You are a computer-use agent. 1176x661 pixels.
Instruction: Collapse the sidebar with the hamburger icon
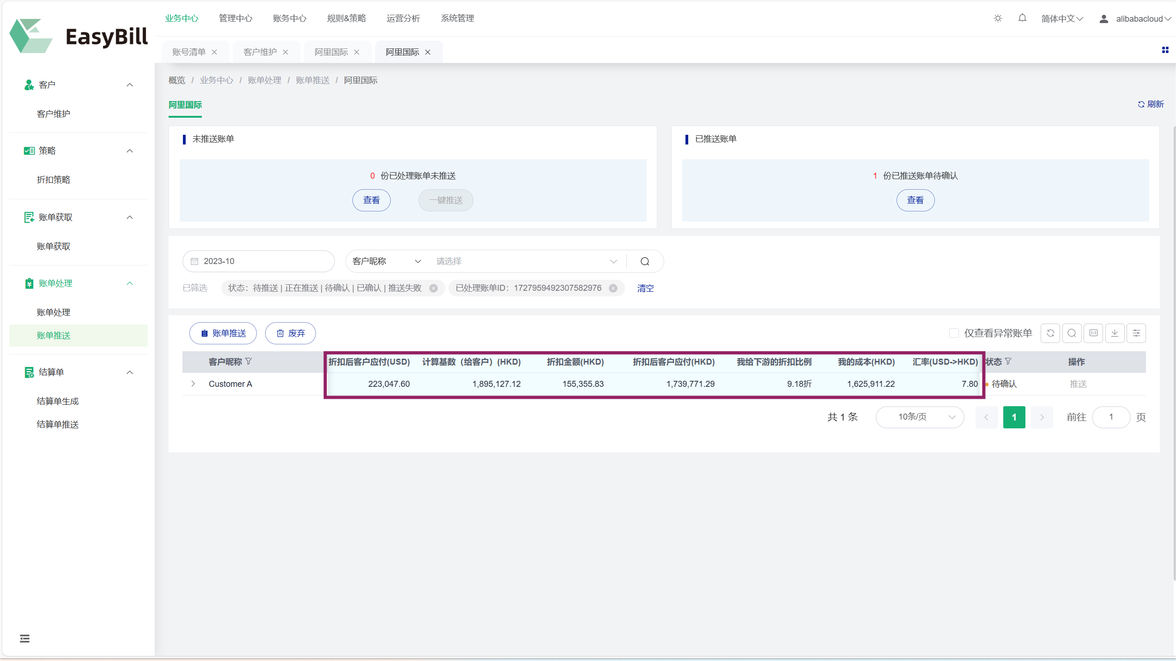25,638
